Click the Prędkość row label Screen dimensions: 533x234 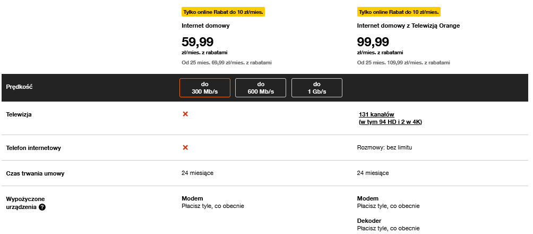(x=19, y=87)
